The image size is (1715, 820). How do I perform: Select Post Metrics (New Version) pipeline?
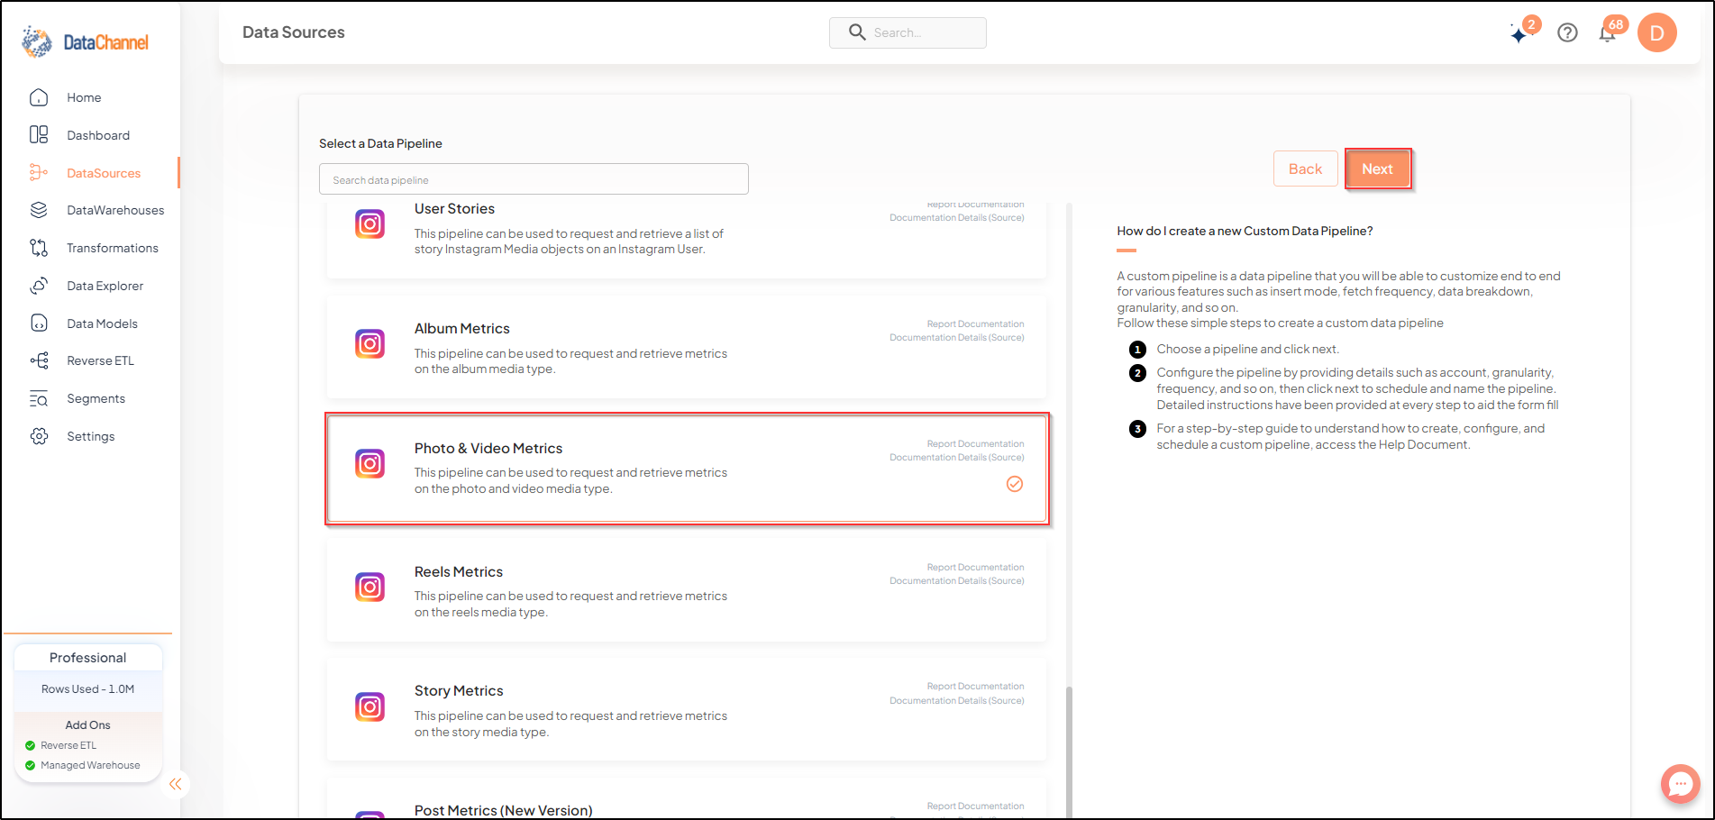504,810
